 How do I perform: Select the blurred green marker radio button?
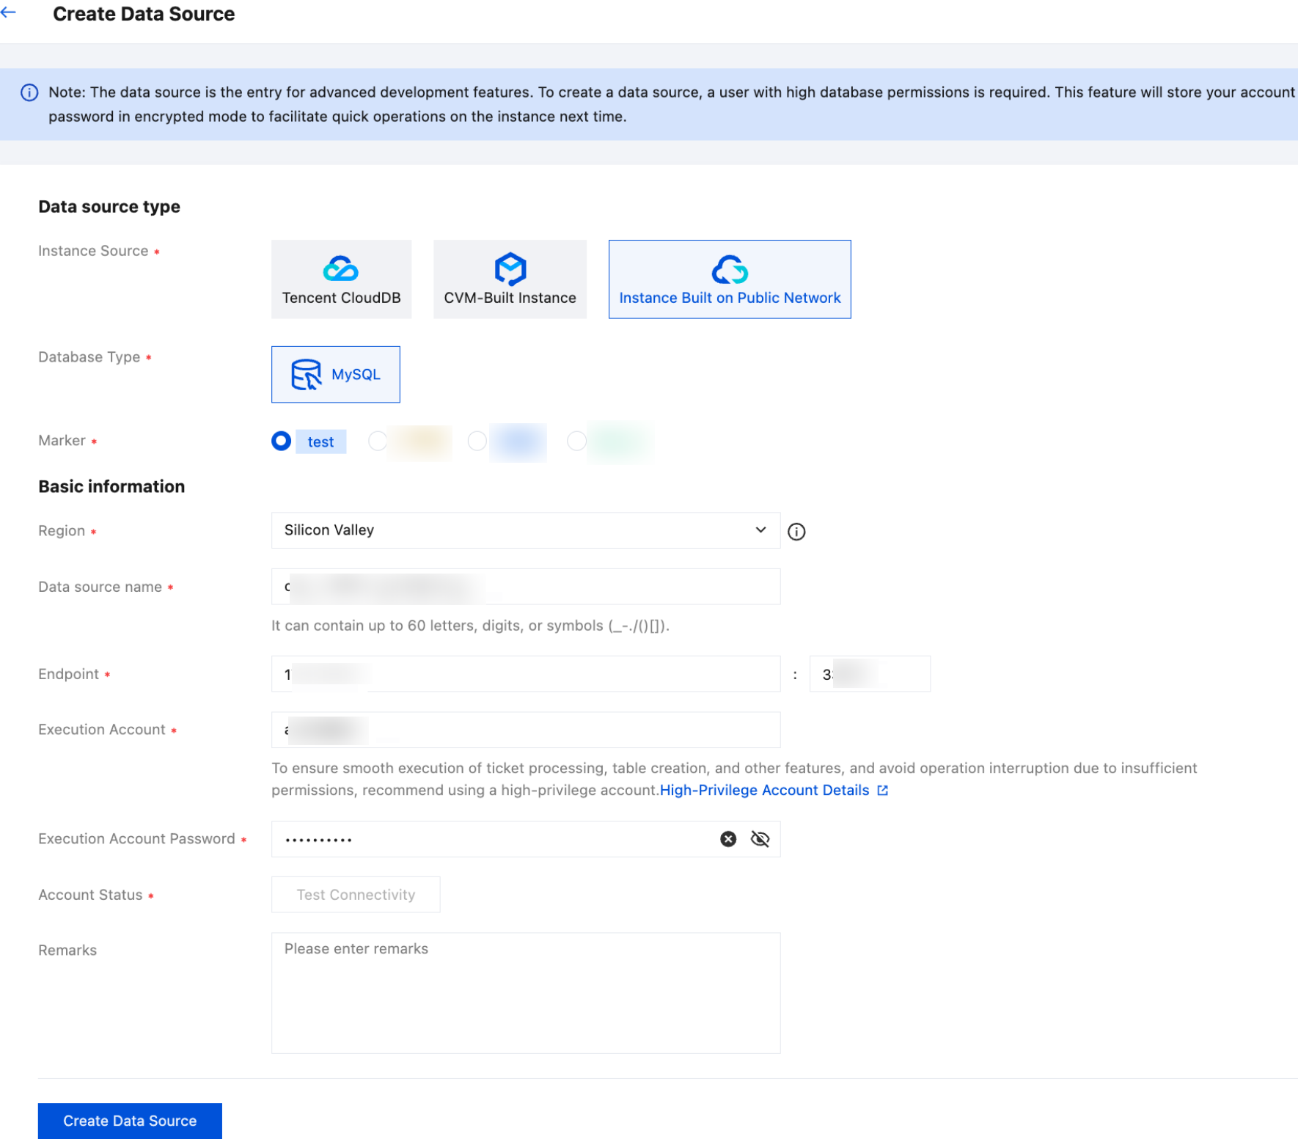pyautogui.click(x=577, y=441)
